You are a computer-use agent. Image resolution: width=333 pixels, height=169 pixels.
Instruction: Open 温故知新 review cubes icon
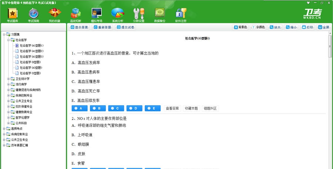coord(75,15)
